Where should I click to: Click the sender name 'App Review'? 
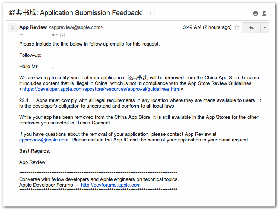[33, 27]
